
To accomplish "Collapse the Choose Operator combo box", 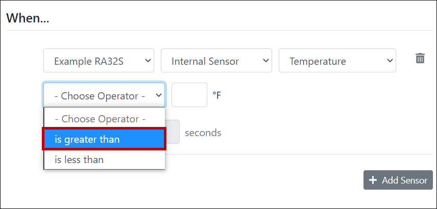I will [104, 95].
